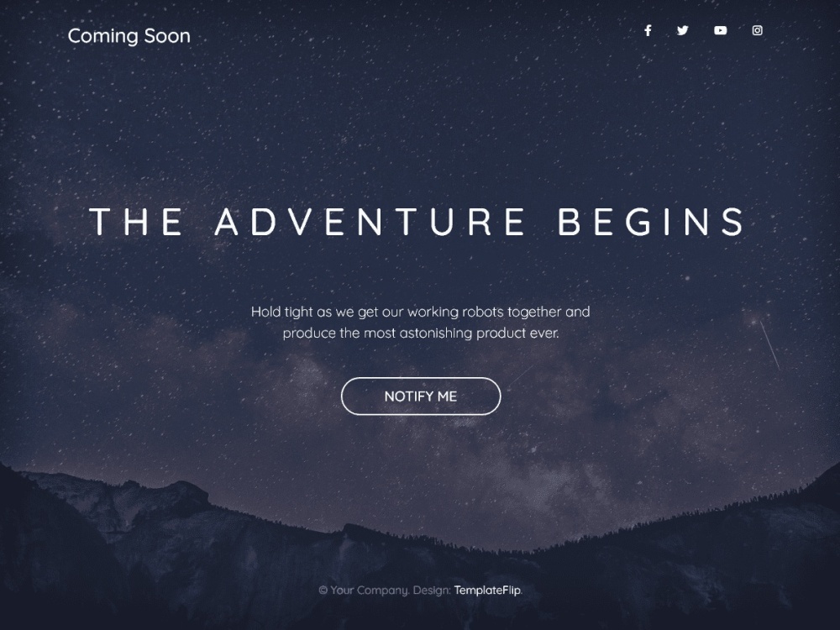Click the NOTIFY ME button
Viewport: 840px width, 630px height.
(421, 396)
